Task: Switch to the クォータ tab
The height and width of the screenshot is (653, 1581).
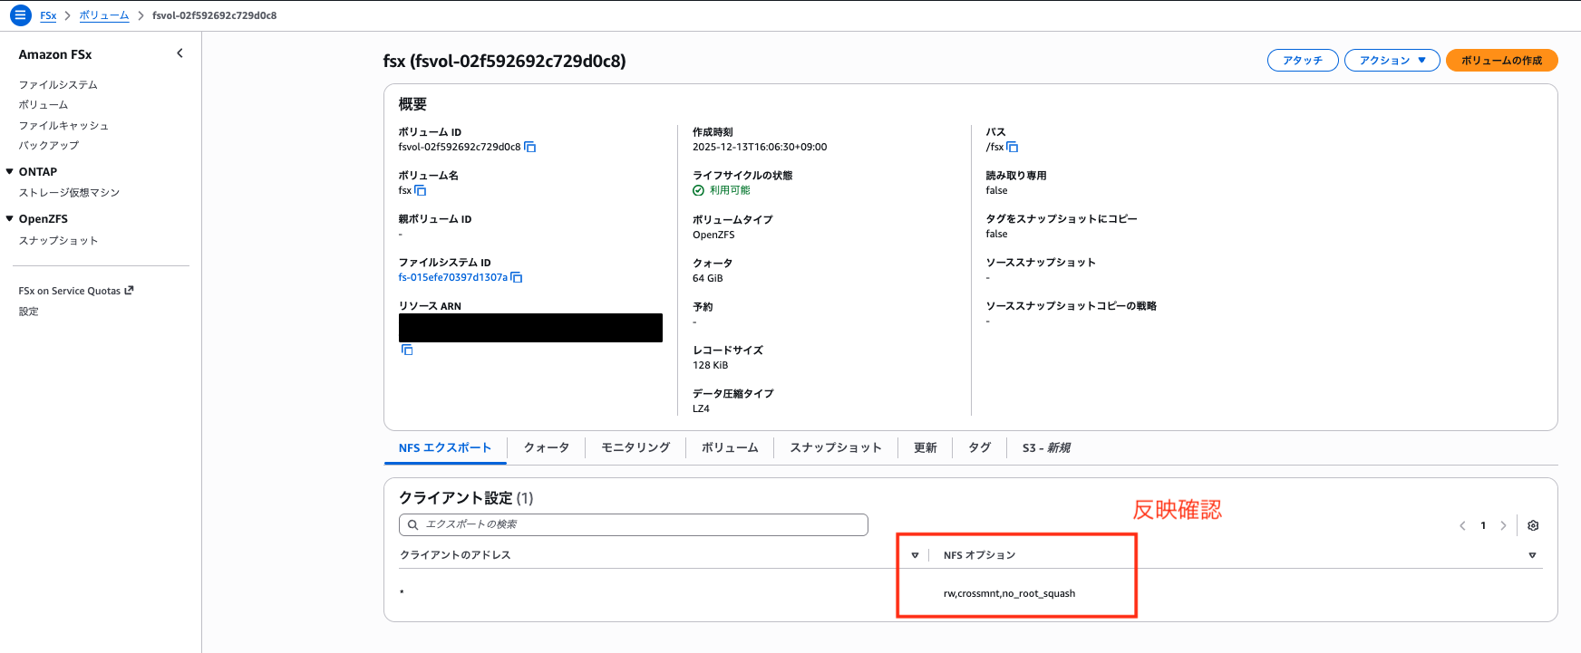Action: click(547, 447)
